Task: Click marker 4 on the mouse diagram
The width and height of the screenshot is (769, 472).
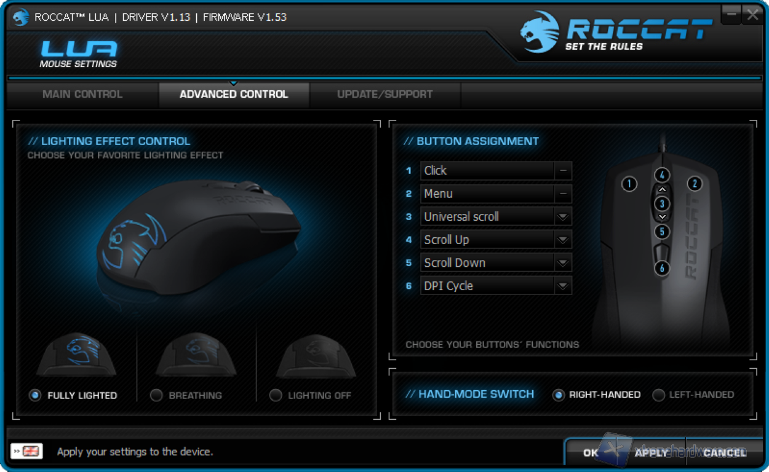Action: (x=662, y=175)
